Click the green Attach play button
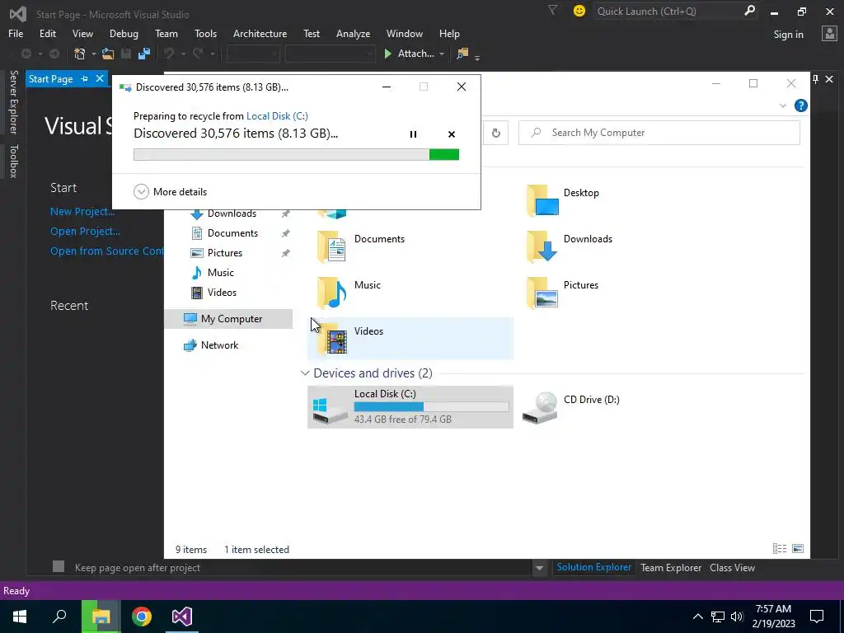Image resolution: width=844 pixels, height=633 pixels. (387, 54)
